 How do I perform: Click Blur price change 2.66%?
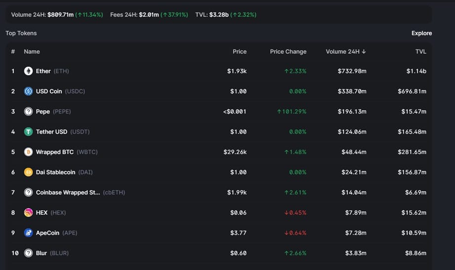pos(295,253)
